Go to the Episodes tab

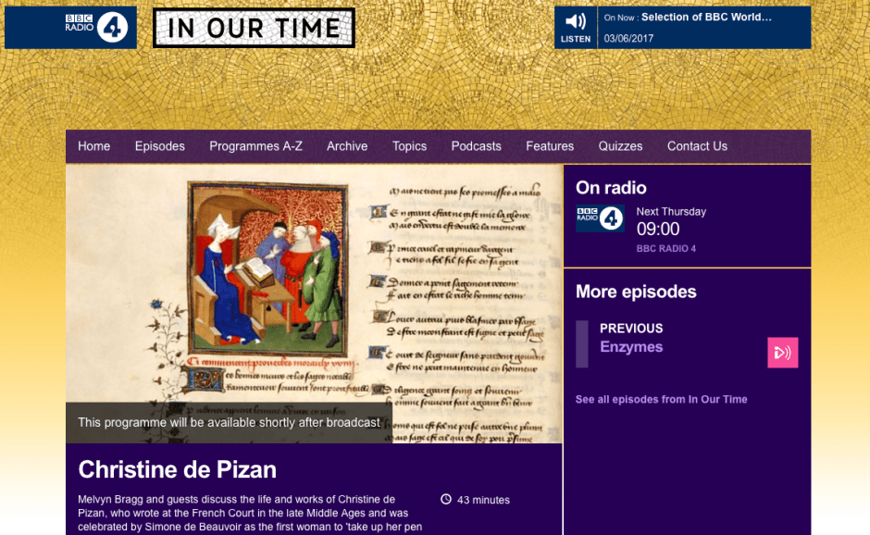click(159, 146)
